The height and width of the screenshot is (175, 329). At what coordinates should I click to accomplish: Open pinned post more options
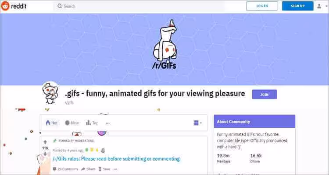click(x=115, y=169)
